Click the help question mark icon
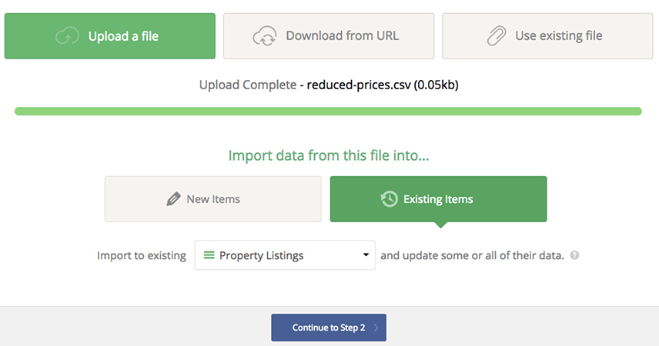The image size is (659, 346). click(575, 255)
